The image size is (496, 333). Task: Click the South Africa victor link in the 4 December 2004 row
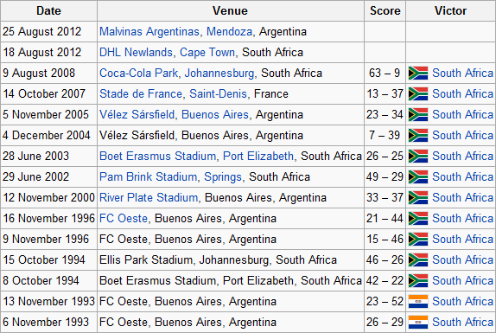(x=462, y=136)
